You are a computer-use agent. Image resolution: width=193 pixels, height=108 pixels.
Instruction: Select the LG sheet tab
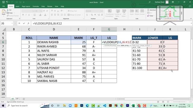pos(13,99)
